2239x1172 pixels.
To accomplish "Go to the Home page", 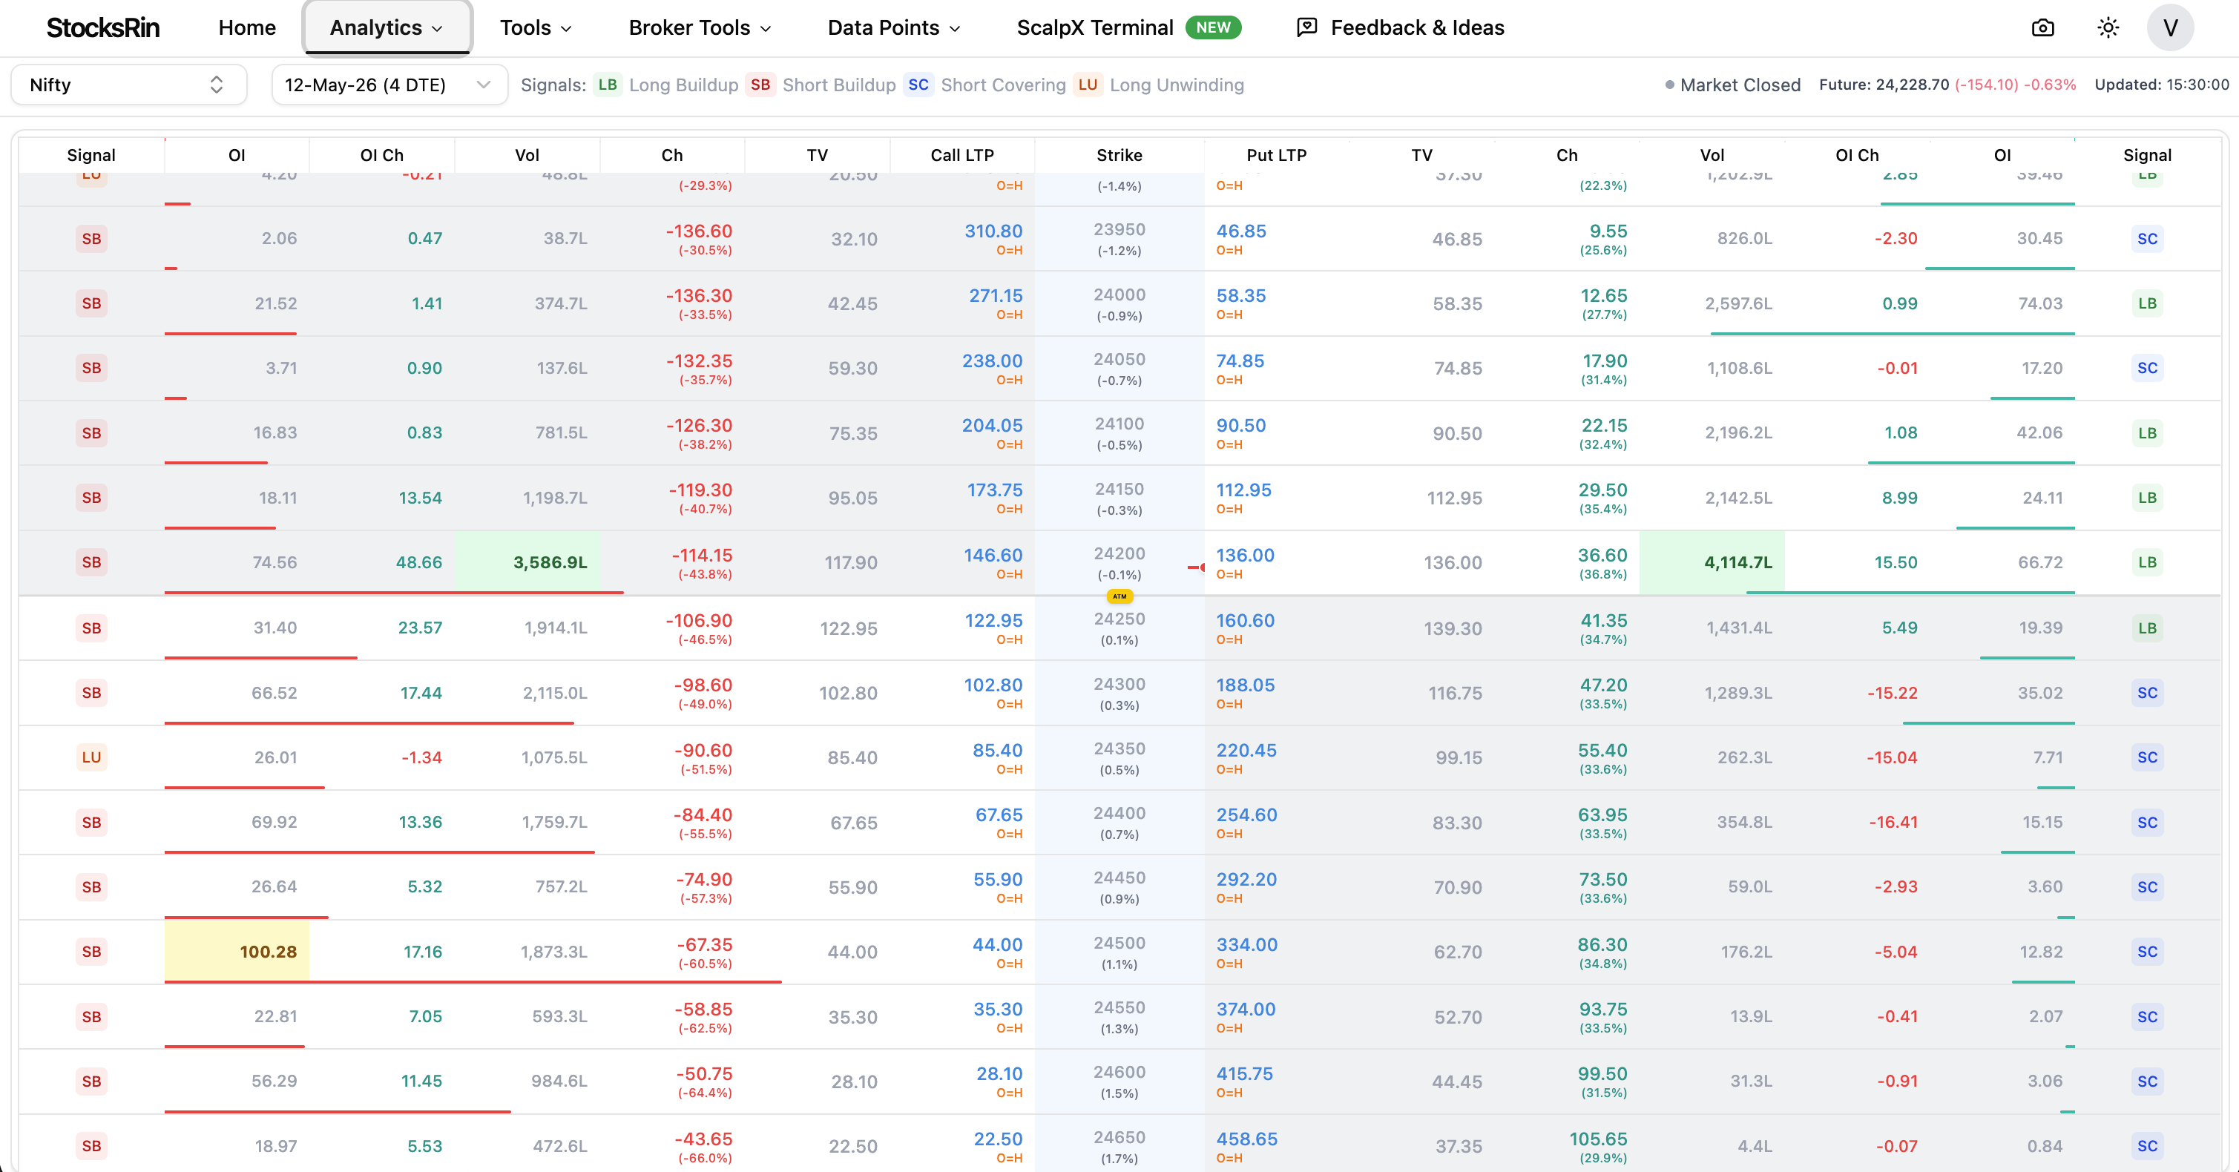I will pyautogui.click(x=247, y=27).
